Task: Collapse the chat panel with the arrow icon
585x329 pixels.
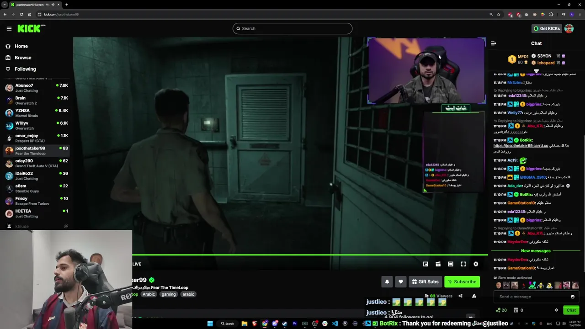Action: point(494,43)
